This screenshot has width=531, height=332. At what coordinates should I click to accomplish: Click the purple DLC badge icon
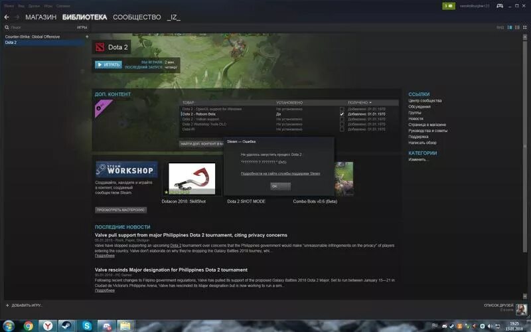click(103, 108)
